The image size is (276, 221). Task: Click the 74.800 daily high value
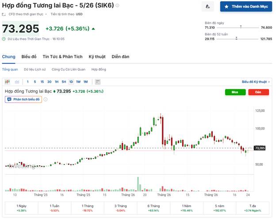(267, 27)
